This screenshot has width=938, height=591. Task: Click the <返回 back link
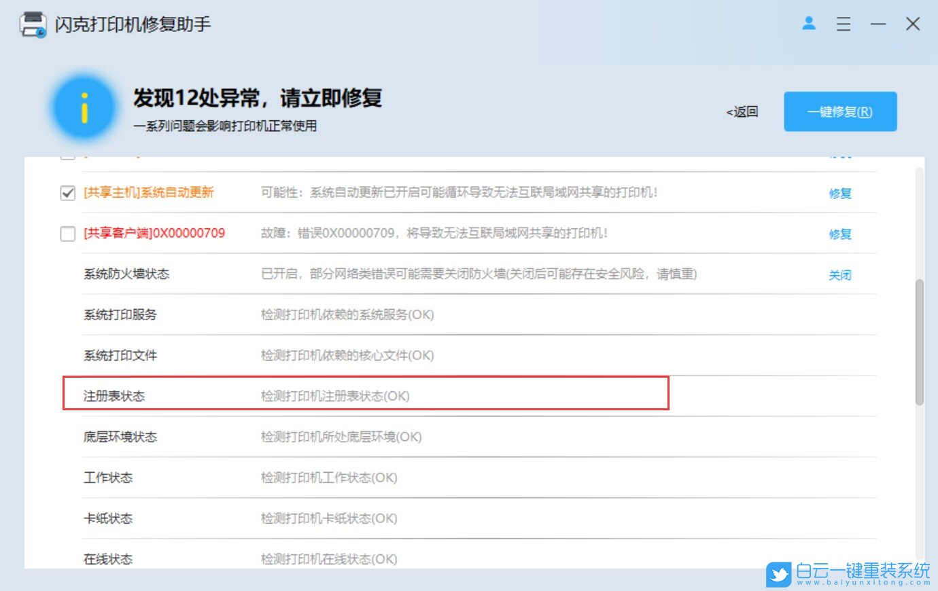(x=742, y=111)
